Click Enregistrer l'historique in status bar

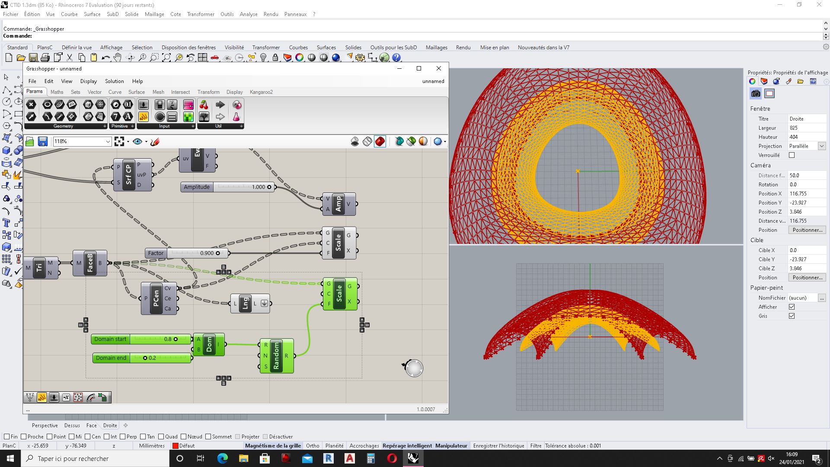coord(498,446)
